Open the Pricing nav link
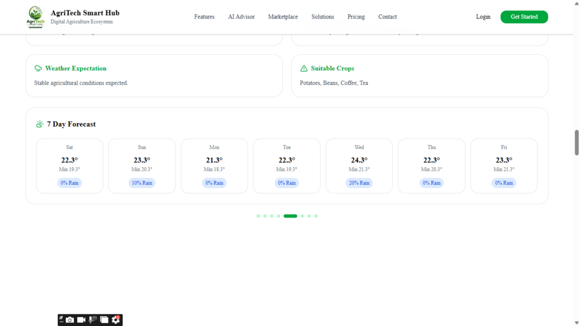 click(x=356, y=17)
